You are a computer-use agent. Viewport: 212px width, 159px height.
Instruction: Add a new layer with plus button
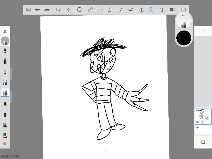tap(203, 31)
